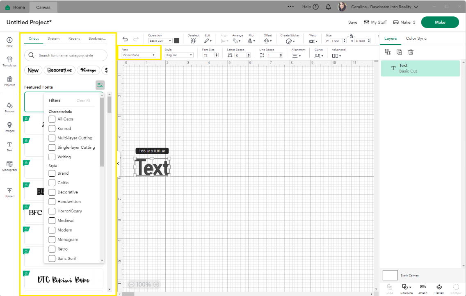Open the Images library
The height and width of the screenshot is (296, 466).
[x=9, y=127]
